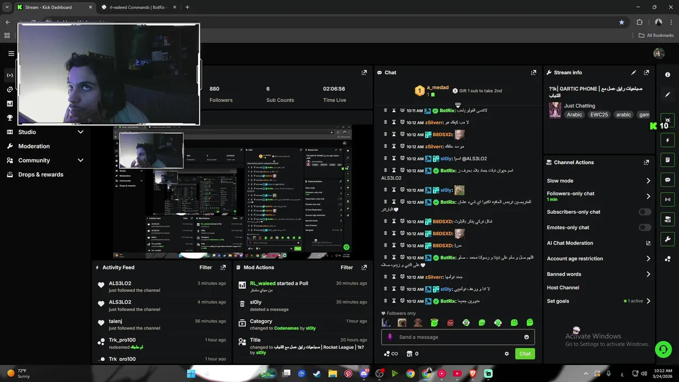Click the broadcast signal icon in the right toolbar
The height and width of the screenshot is (382, 679).
[667, 199]
